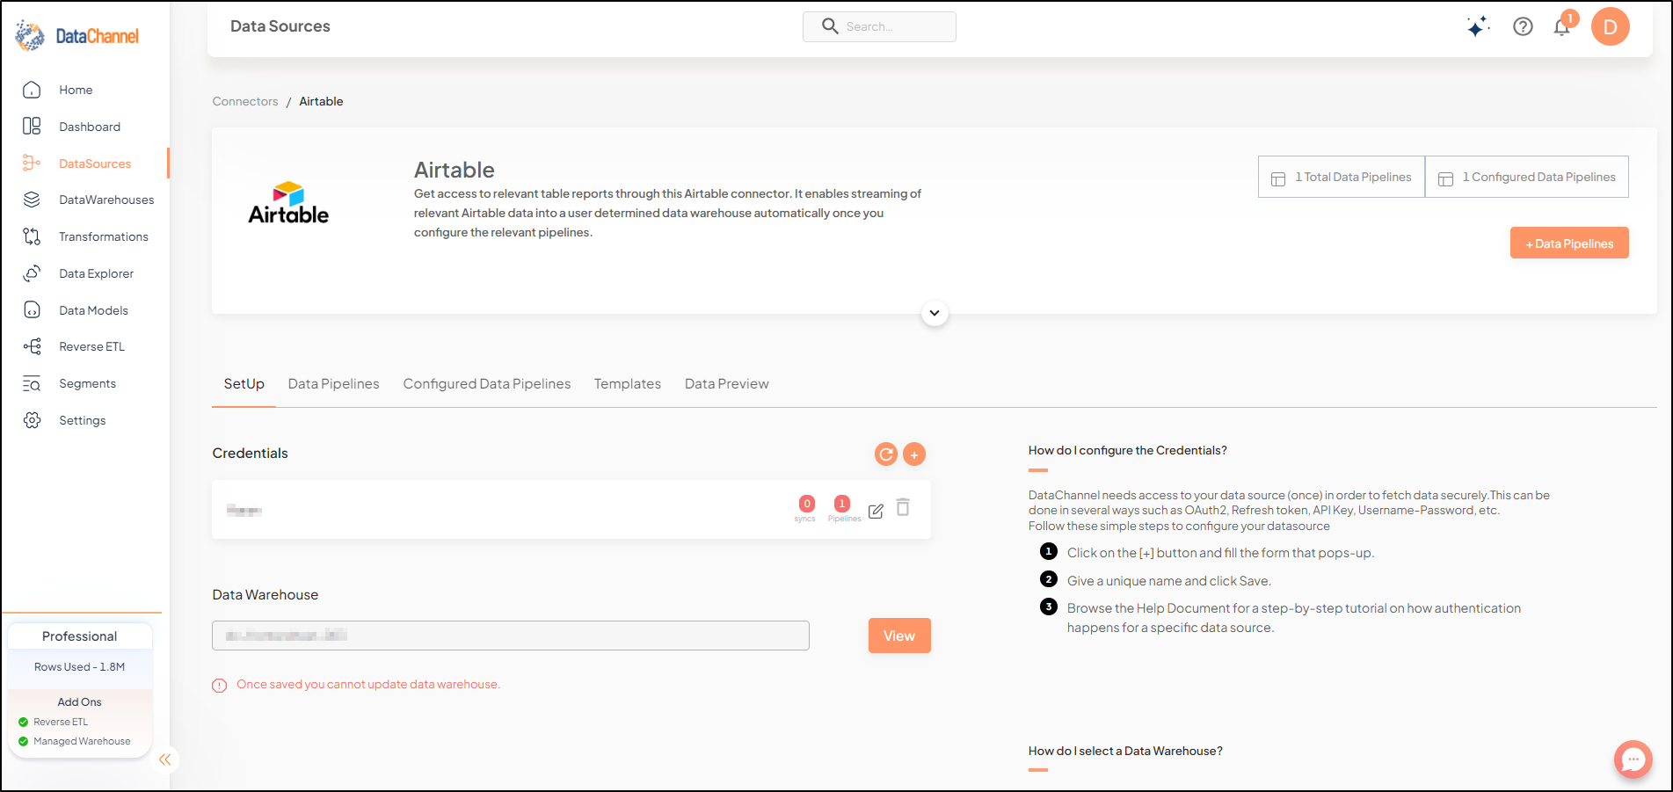Open the Home sidebar icon
Viewport: 1673px width, 792px height.
pyautogui.click(x=32, y=90)
